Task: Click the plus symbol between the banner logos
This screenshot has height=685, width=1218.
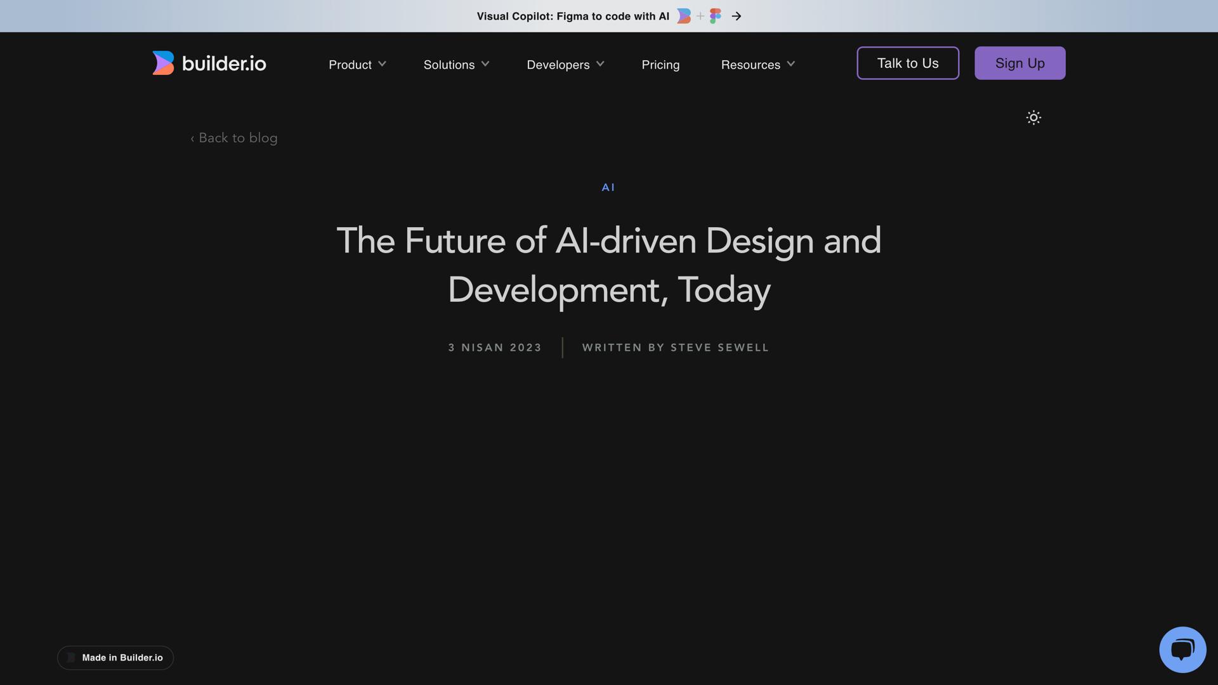Action: (x=700, y=16)
